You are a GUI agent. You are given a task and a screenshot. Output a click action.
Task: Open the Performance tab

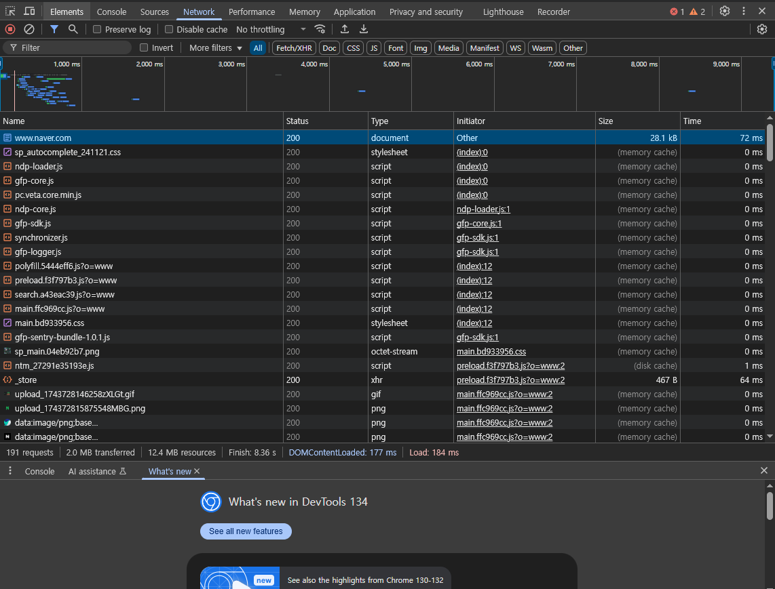click(x=252, y=12)
